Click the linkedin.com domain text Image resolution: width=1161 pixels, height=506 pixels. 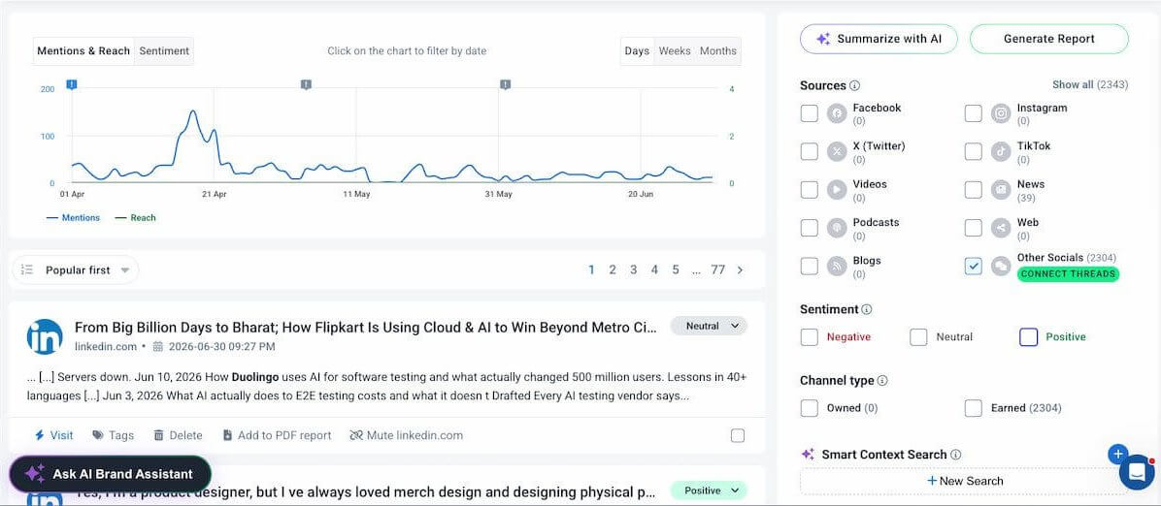(x=106, y=347)
